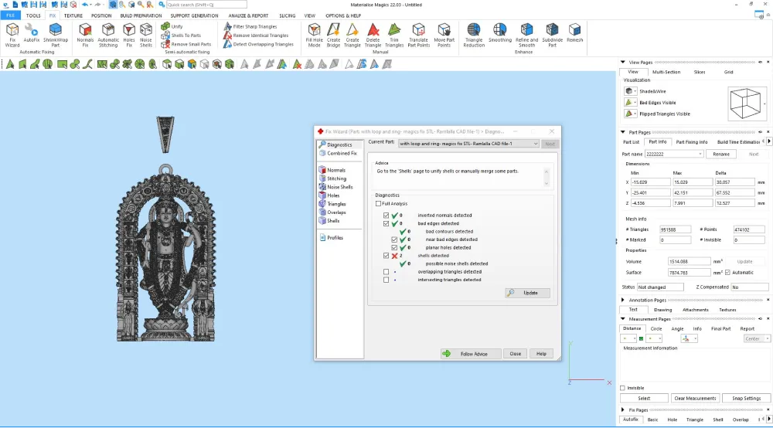Click Refine and Smooth
Viewport: 773px width, 428px height.
click(x=526, y=35)
